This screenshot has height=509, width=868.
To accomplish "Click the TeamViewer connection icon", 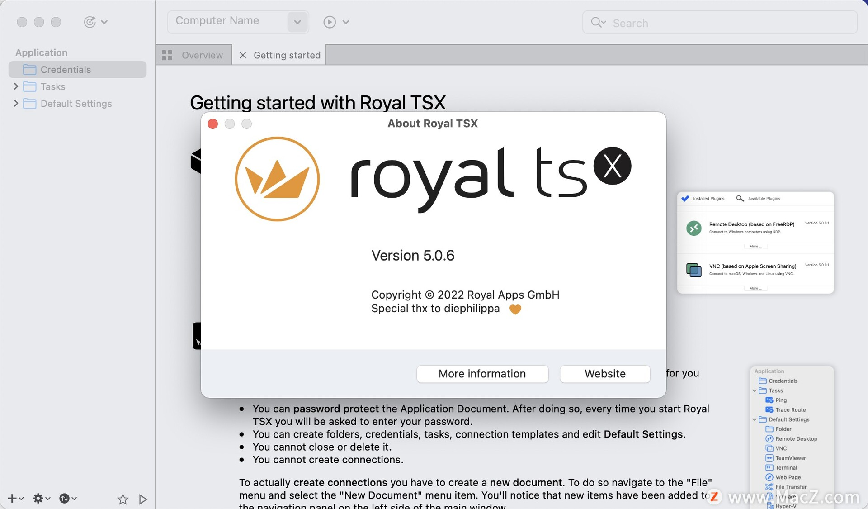I will (x=770, y=458).
